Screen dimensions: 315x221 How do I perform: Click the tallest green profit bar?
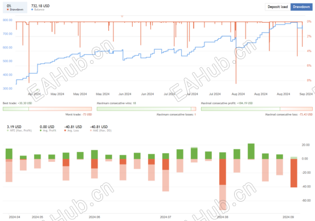pos(251,152)
